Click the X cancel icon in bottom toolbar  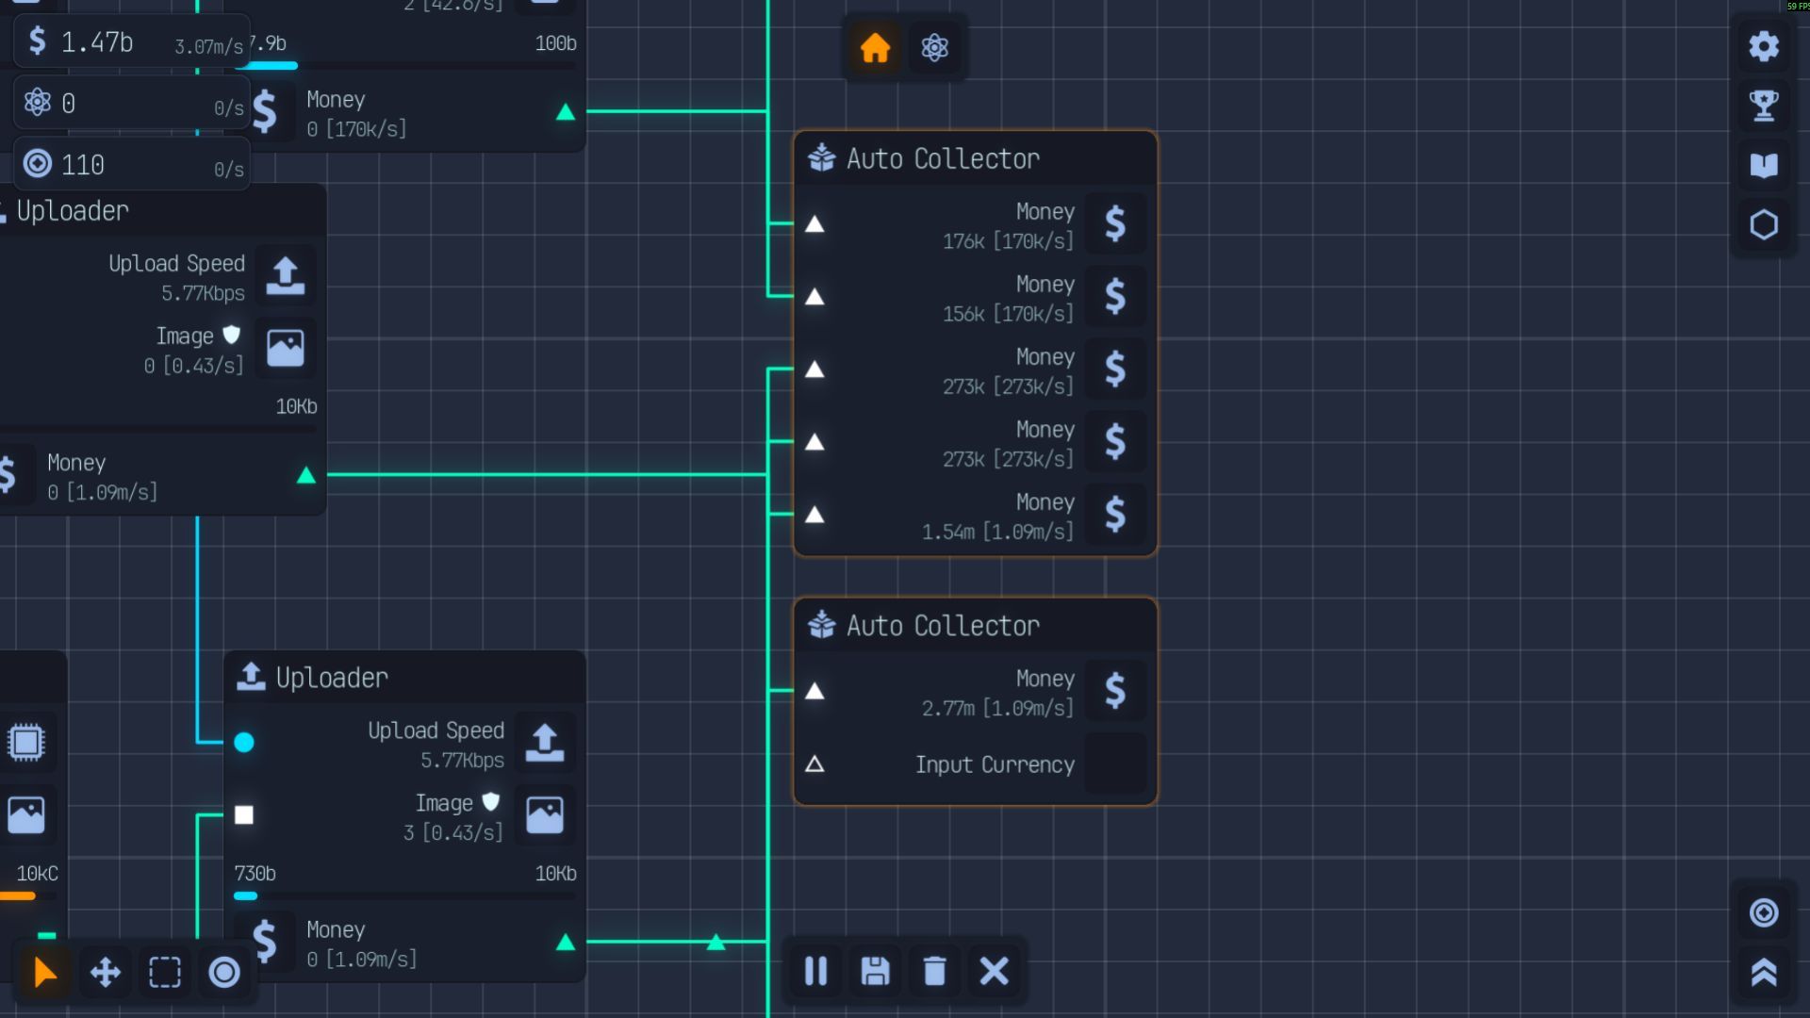(994, 971)
